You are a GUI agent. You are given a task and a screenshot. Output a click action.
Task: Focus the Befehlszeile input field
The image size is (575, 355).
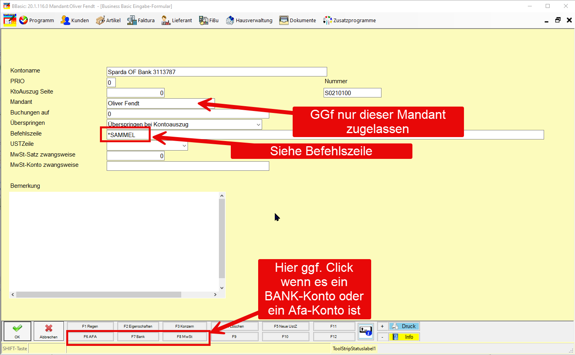(x=325, y=135)
